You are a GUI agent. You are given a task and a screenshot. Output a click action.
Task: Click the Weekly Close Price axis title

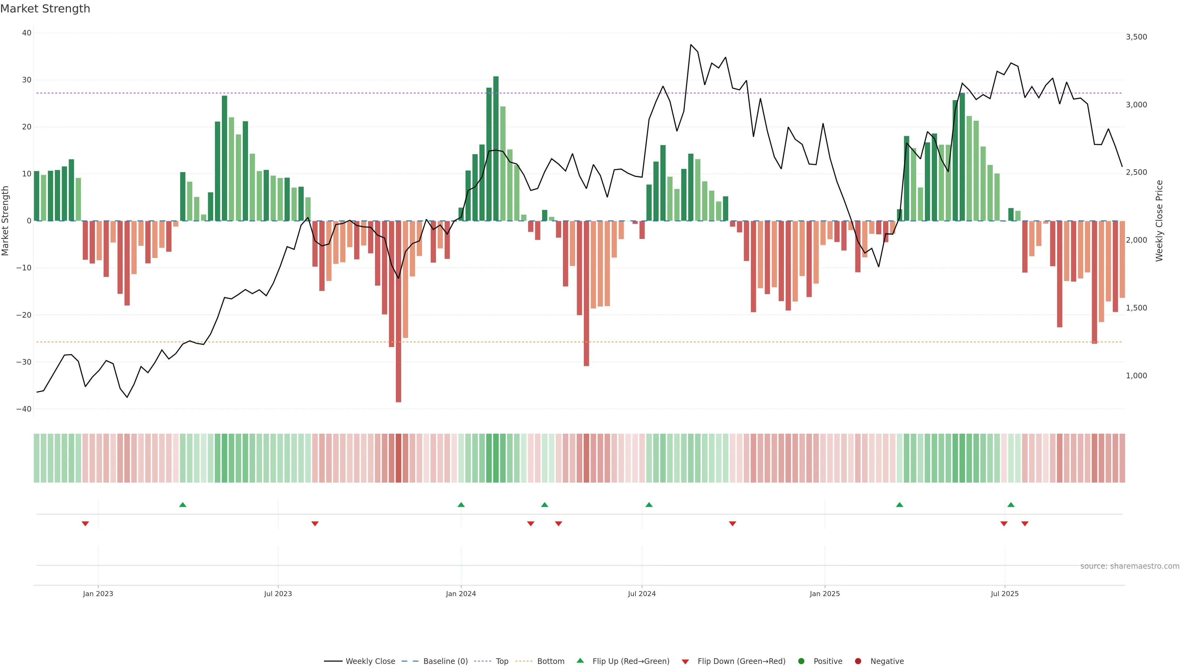1159,221
